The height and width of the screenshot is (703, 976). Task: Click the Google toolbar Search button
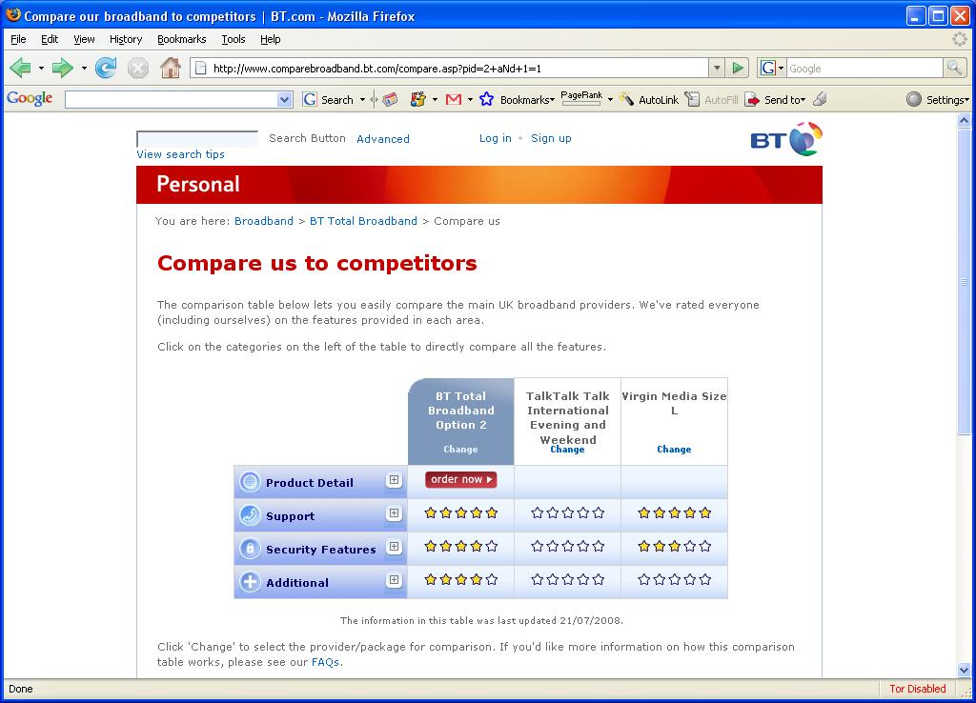pos(329,99)
